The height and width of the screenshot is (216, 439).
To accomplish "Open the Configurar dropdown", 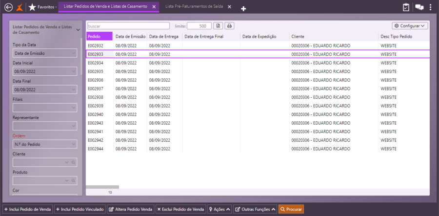I will click(410, 26).
